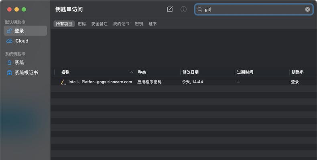This screenshot has height=160, width=317.
Task: Sort by the 钥匙串 column header
Action: pyautogui.click(x=298, y=72)
